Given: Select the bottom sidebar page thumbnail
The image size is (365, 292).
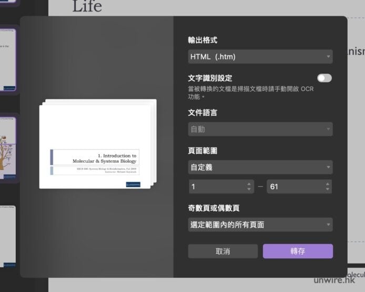Looking at the screenshot, I should 8,236.
